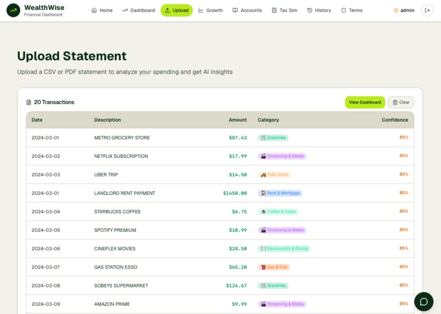Click the admin username
The image size is (441, 314).
[407, 10]
